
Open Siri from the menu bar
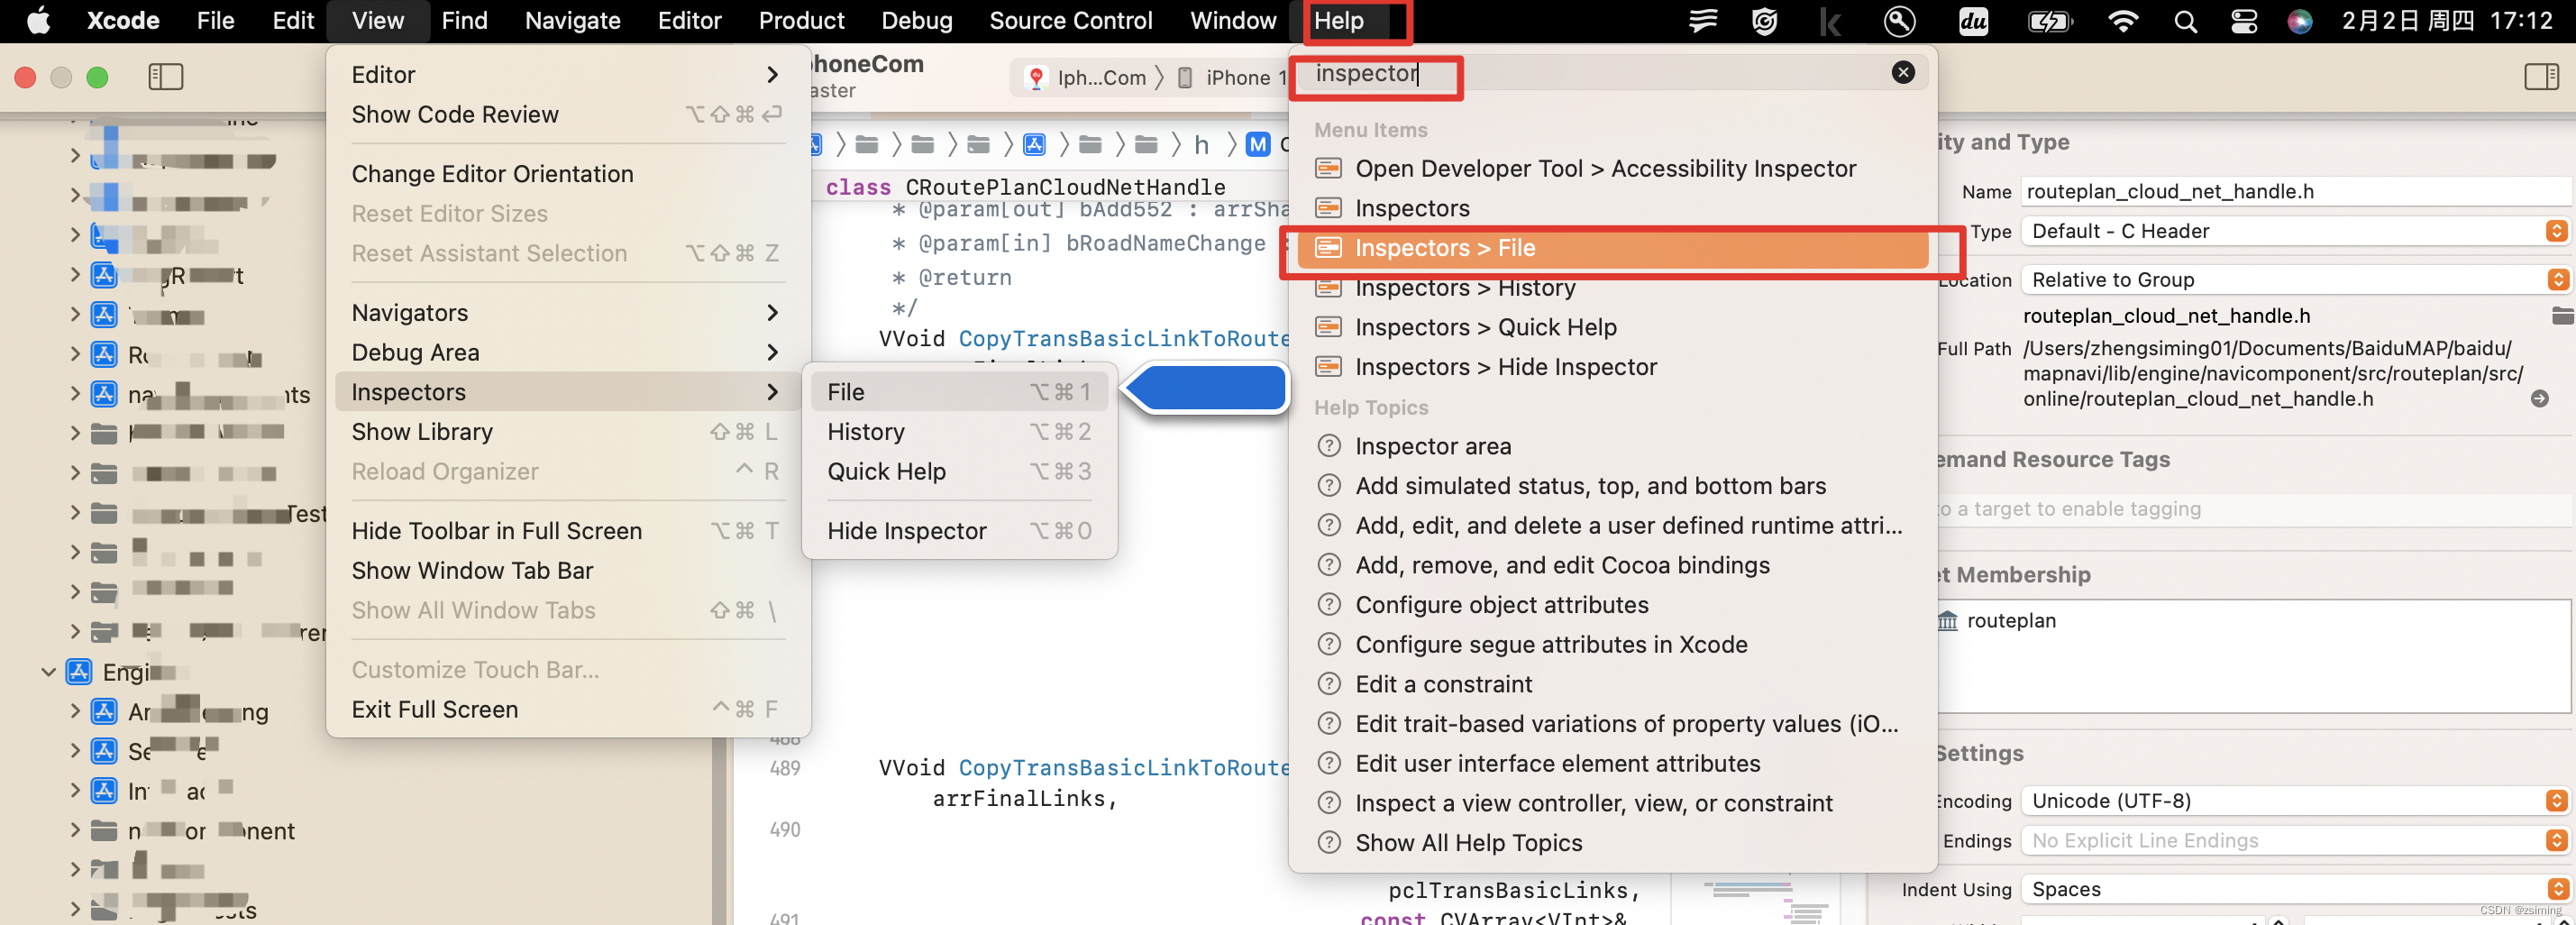point(2300,21)
